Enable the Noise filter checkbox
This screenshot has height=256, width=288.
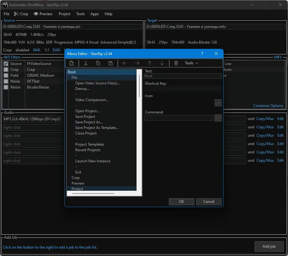coord(6,81)
